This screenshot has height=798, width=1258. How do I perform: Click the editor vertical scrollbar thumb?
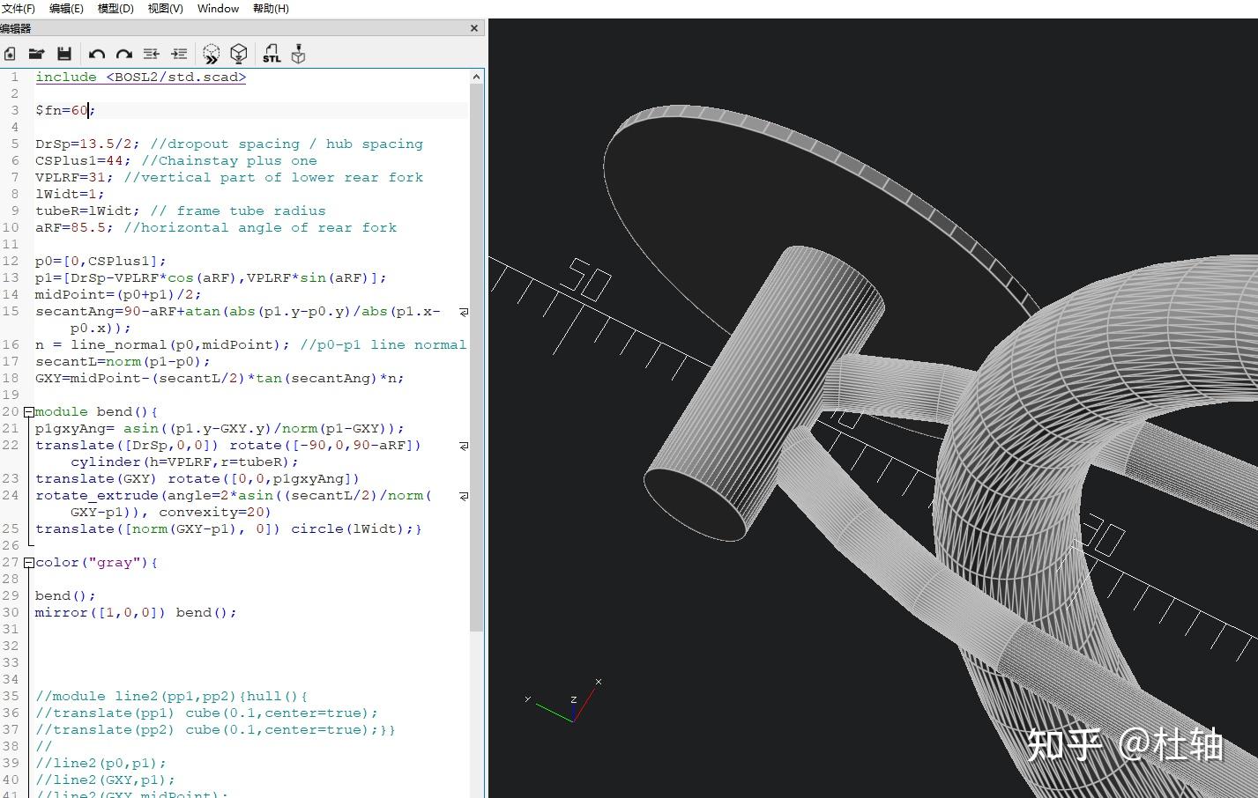[x=476, y=358]
